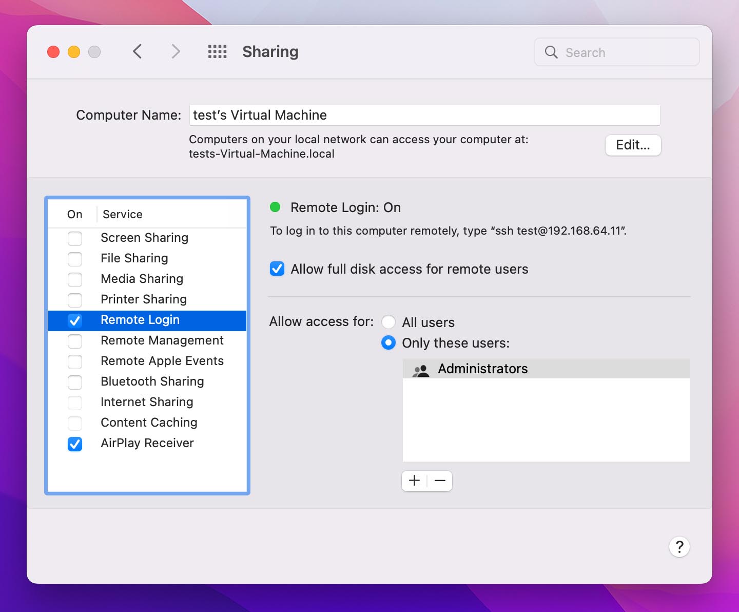Toggle Content Caching checkbox
Screen dimensions: 739x612
coord(75,423)
